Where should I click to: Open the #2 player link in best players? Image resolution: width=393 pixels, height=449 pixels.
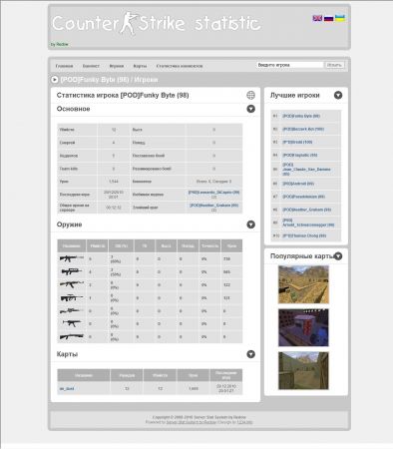(x=303, y=129)
